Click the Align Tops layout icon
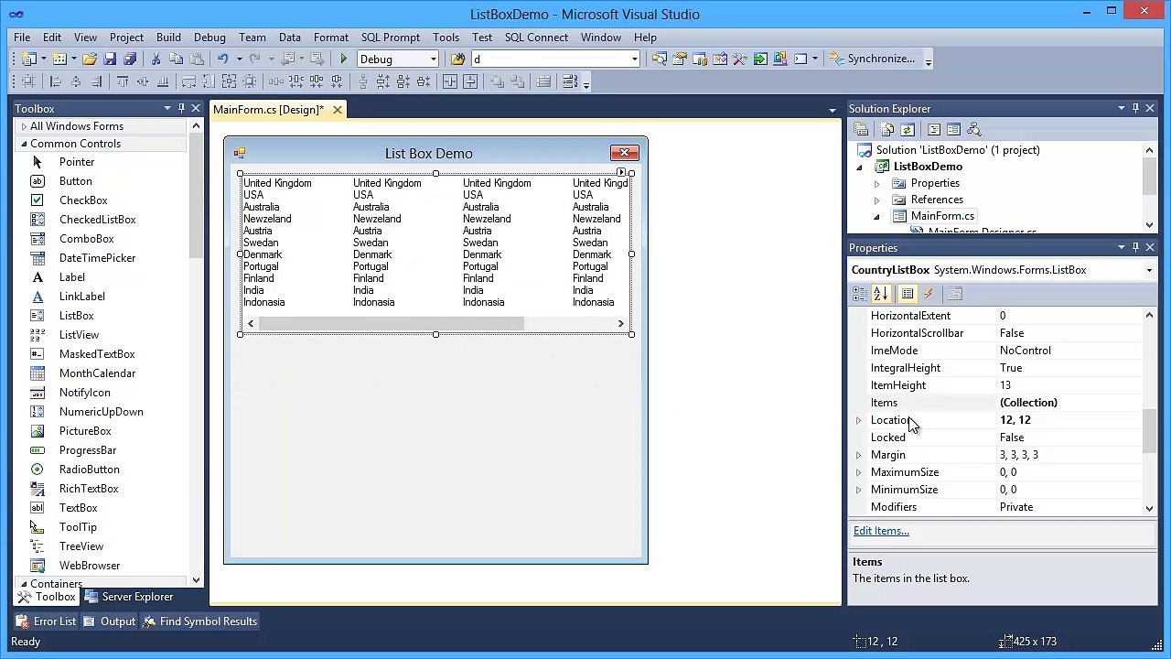Screen dimensions: 1171x659 point(123,81)
